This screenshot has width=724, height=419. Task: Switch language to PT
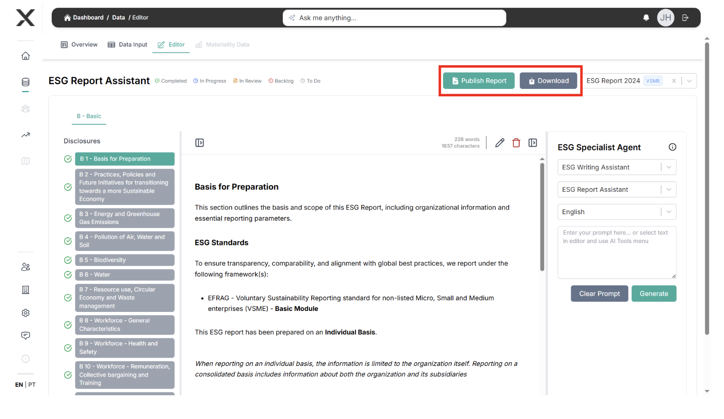[x=32, y=385]
